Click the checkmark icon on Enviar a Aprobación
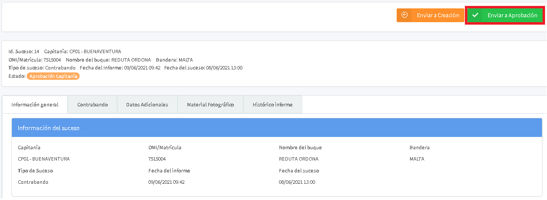 pyautogui.click(x=475, y=15)
